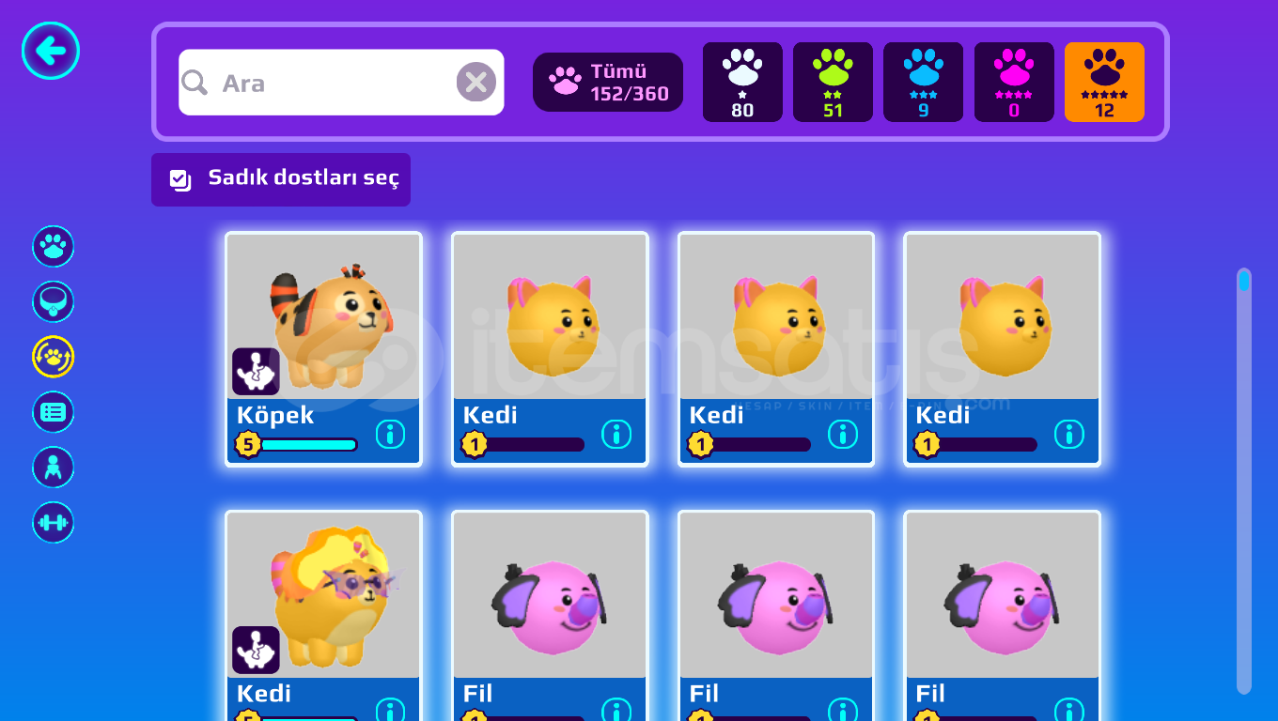1278x721 pixels.
Task: Show info for the first Kedi card
Action: tap(616, 434)
